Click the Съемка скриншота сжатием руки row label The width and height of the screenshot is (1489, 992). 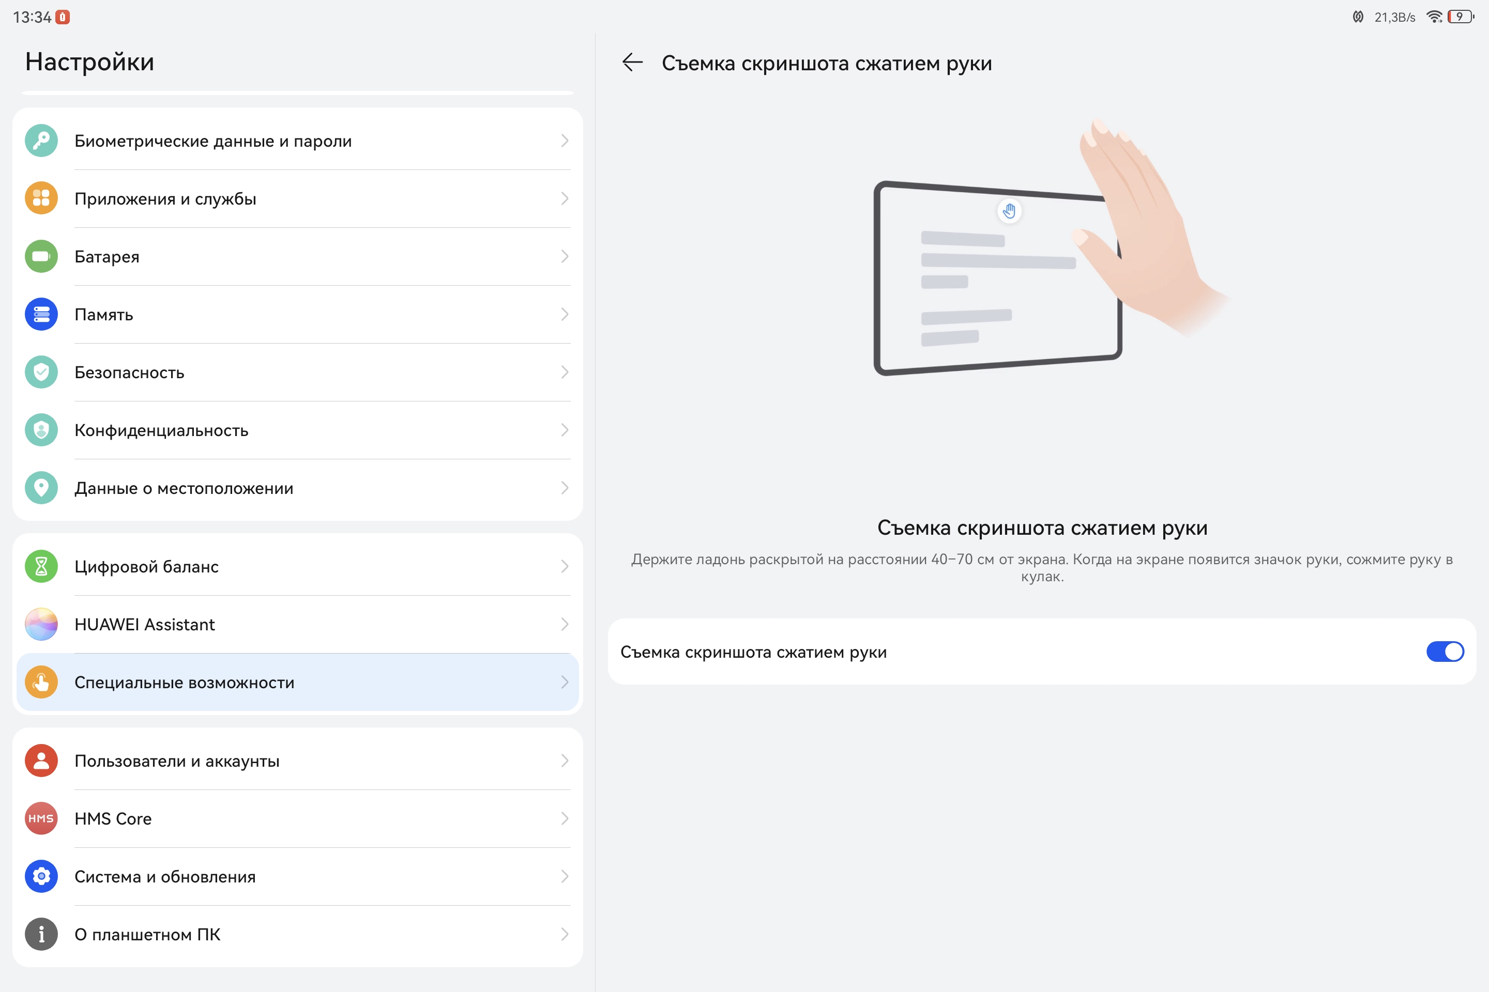(753, 652)
